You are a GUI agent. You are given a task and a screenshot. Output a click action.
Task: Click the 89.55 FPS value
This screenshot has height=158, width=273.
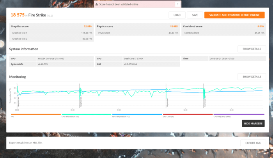coord(87,39)
